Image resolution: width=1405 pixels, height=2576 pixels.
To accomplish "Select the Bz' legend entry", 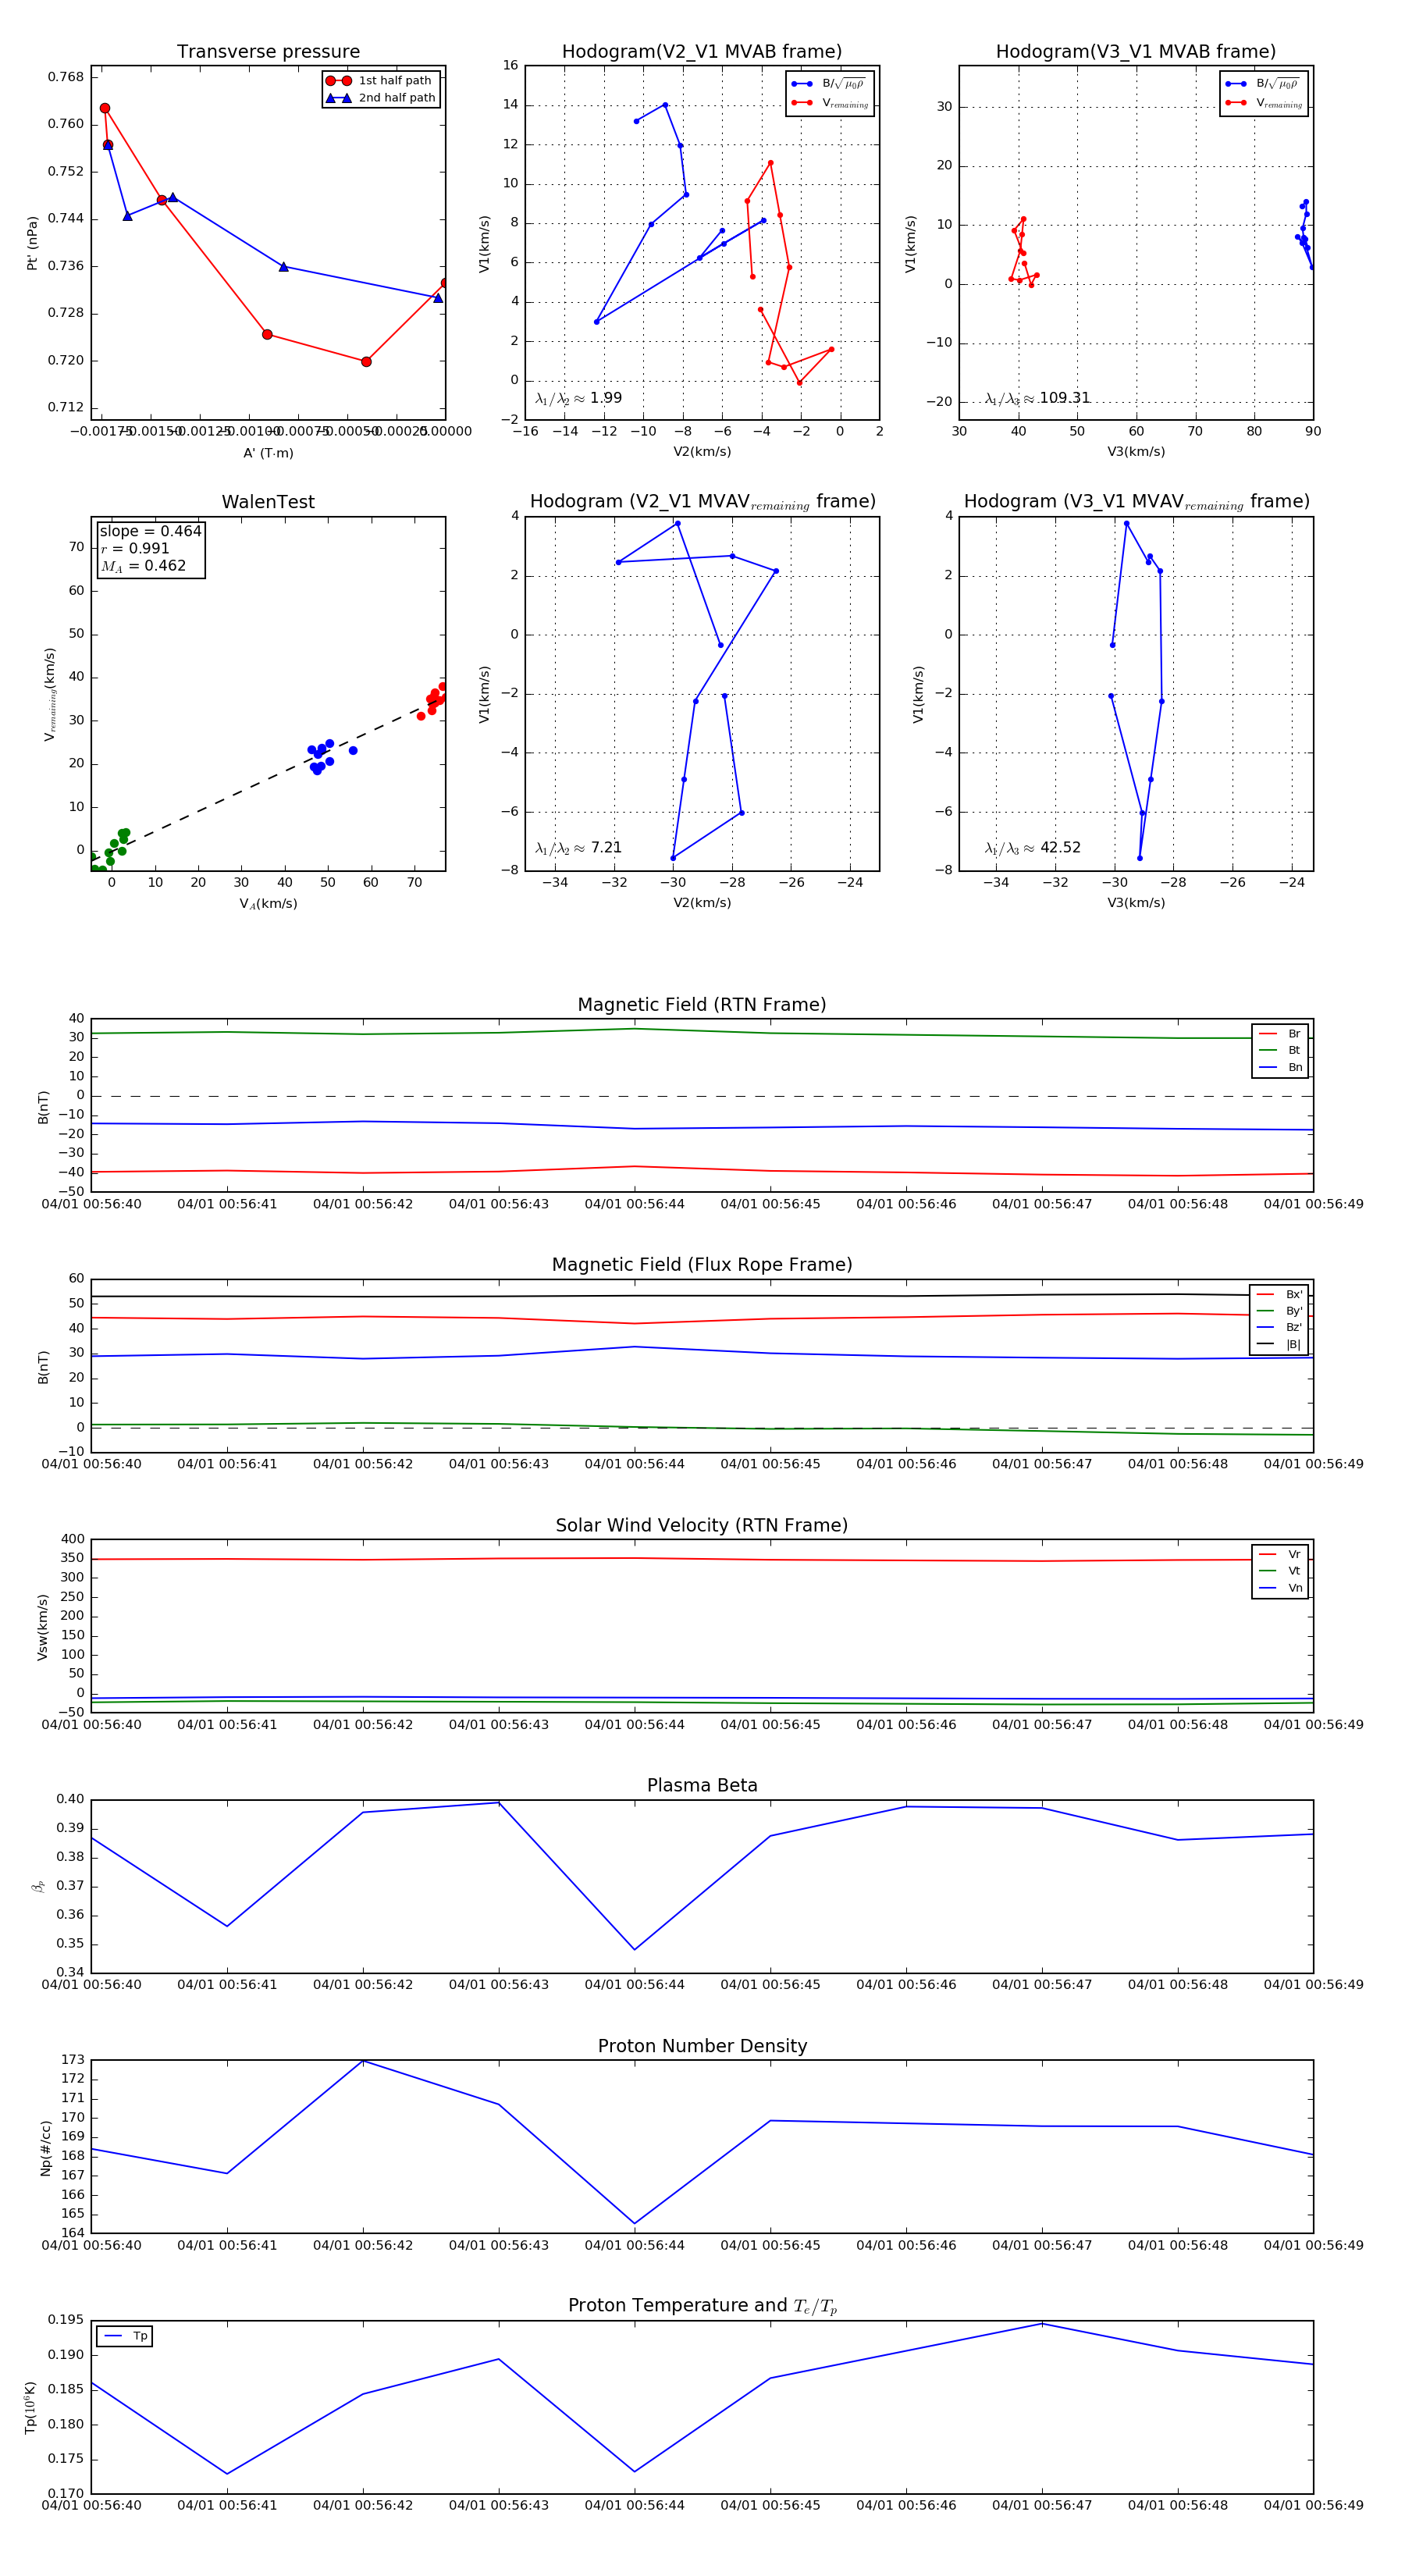I will (x=1279, y=1327).
